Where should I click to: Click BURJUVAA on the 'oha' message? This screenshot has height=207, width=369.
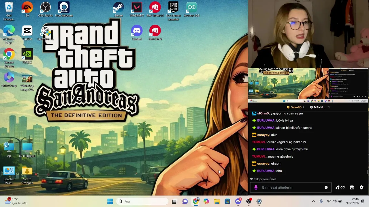click(266, 171)
